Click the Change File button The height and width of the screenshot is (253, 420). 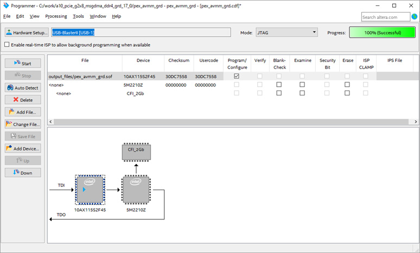coord(23,124)
